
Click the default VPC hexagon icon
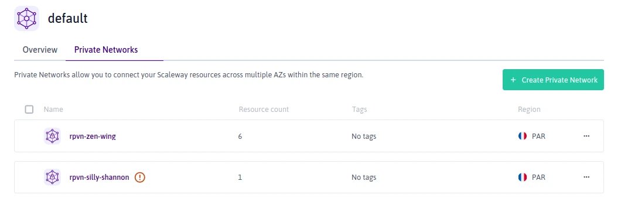(x=26, y=18)
